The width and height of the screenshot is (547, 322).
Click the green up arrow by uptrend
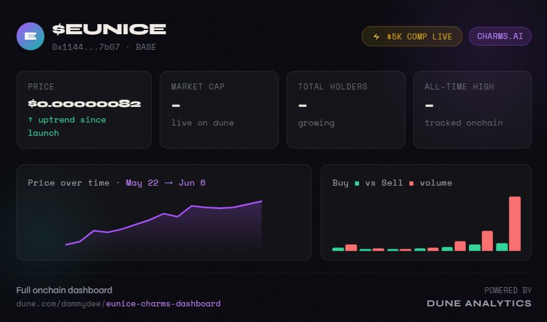(x=31, y=120)
